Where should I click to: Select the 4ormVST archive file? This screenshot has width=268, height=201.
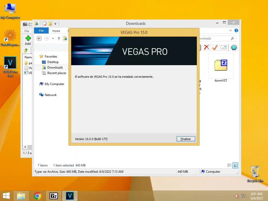tap(221, 68)
